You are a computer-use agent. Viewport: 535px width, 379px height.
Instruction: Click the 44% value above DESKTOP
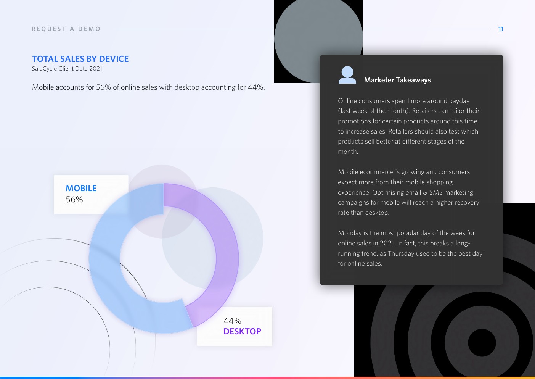[232, 321]
